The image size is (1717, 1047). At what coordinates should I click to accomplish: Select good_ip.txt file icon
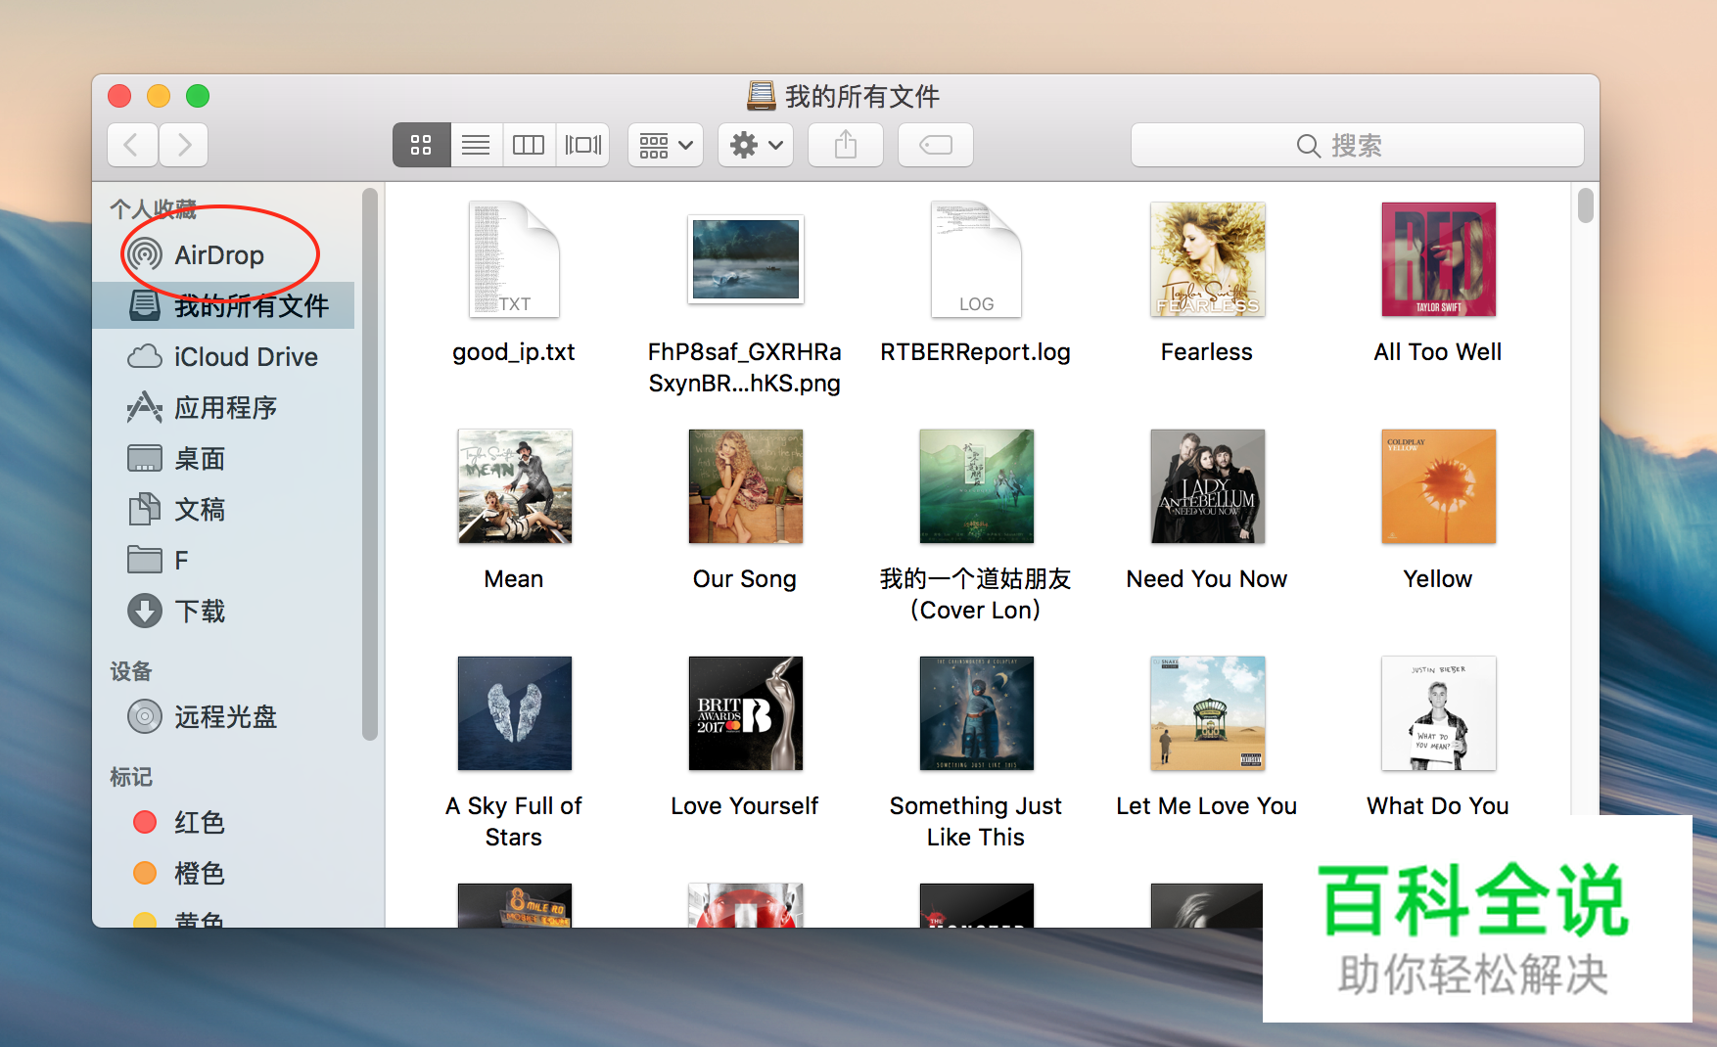(x=514, y=259)
